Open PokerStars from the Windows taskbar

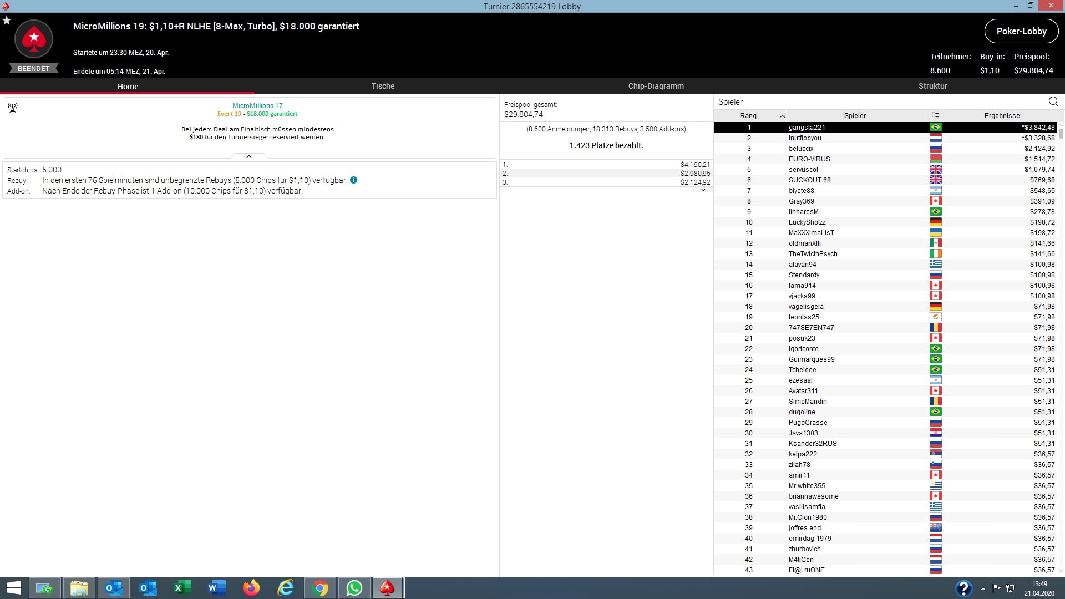(x=387, y=588)
